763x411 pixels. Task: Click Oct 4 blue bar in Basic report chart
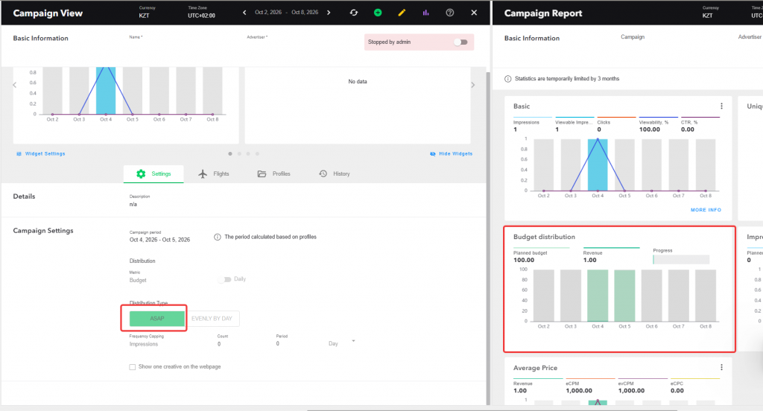pyautogui.click(x=598, y=165)
